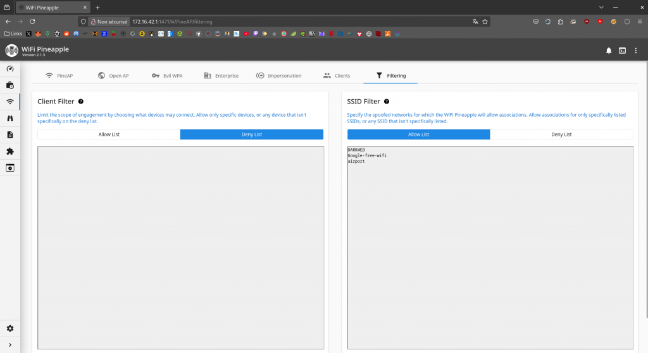Go forward in browser history
648x353 pixels.
coord(20,21)
